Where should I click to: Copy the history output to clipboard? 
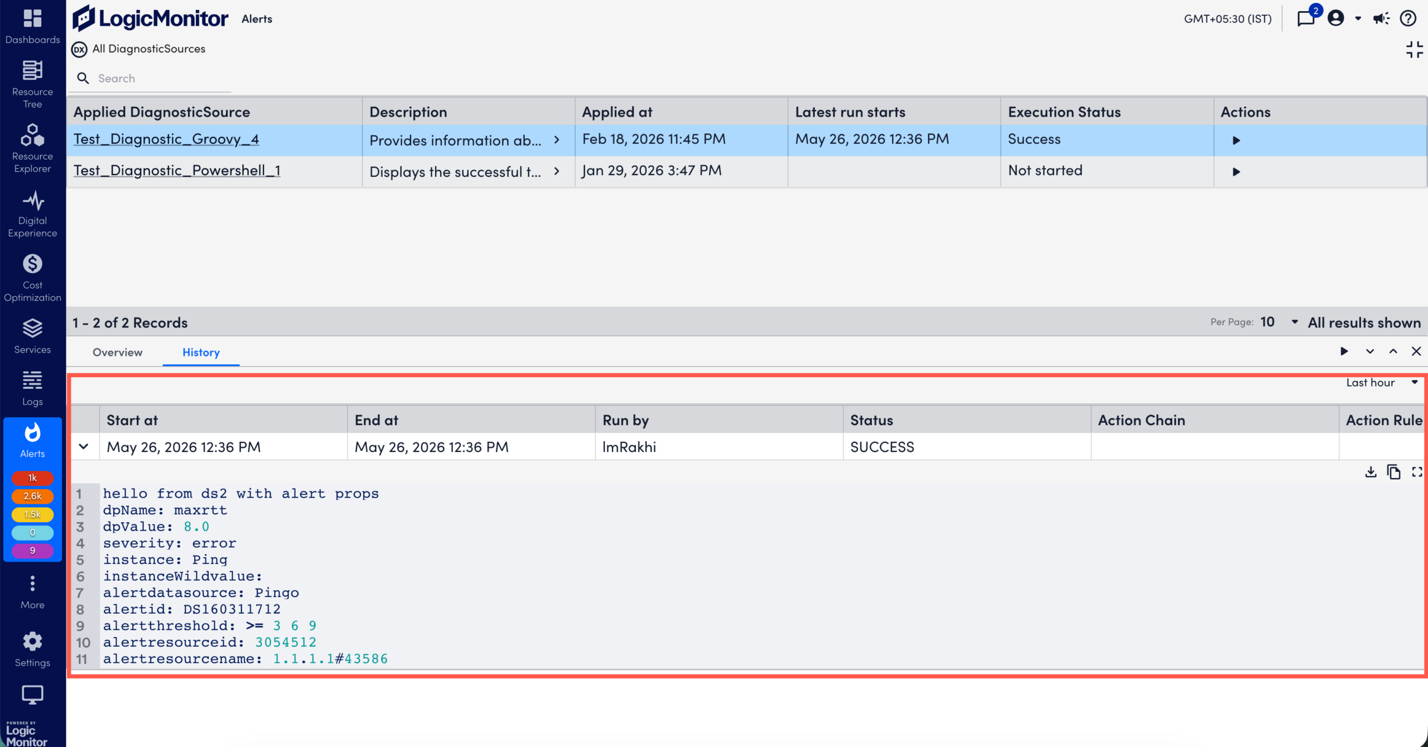point(1393,472)
